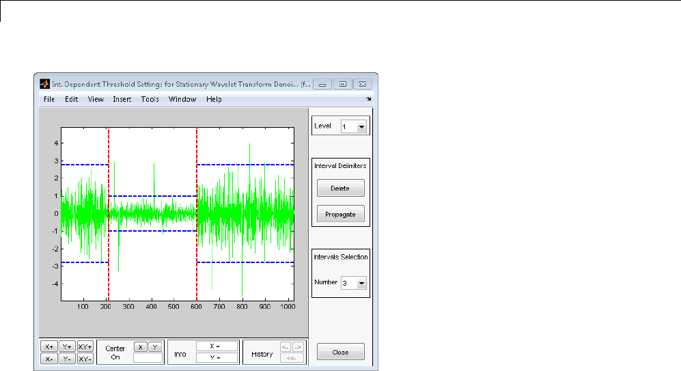Click the XY+ zoom button
The image size is (681, 371).
click(x=85, y=346)
